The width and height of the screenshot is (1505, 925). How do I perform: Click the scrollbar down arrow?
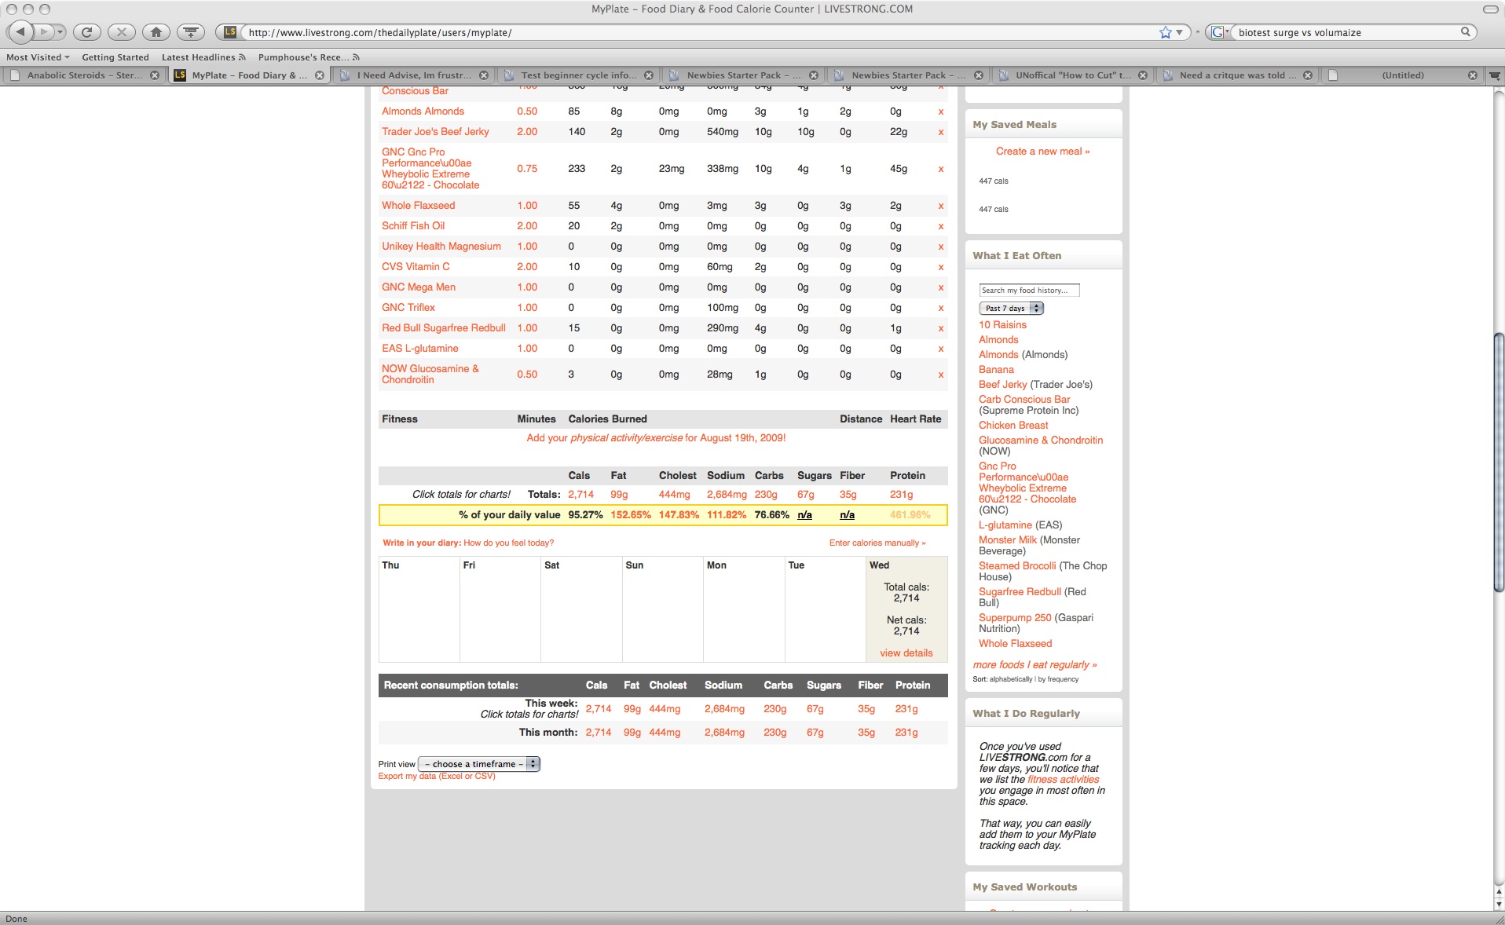pyautogui.click(x=1498, y=903)
